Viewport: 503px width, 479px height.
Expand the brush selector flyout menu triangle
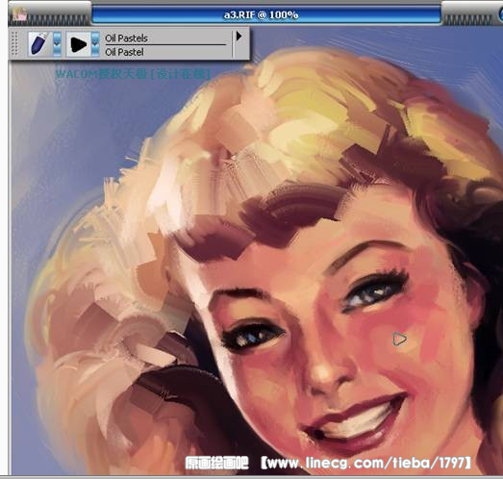(239, 36)
